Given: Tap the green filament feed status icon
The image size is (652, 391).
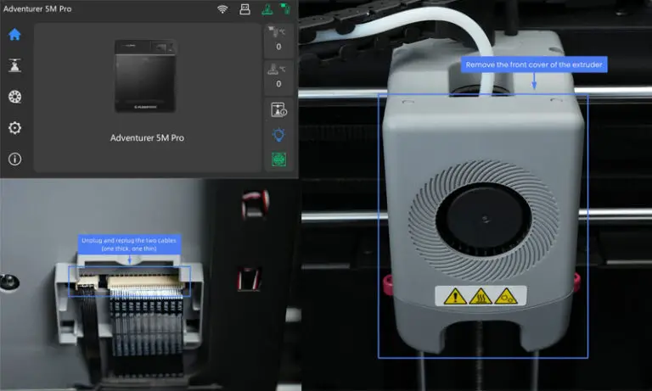Looking at the screenshot, I should tap(285, 8).
